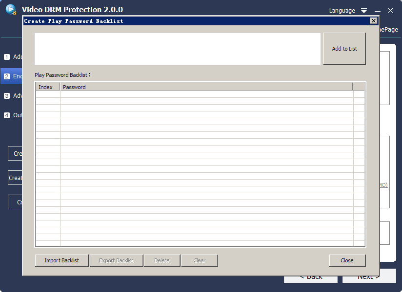Viewport: 402px width, 292px height.
Task: Click the Language dropdown arrow icon
Action: (x=364, y=11)
